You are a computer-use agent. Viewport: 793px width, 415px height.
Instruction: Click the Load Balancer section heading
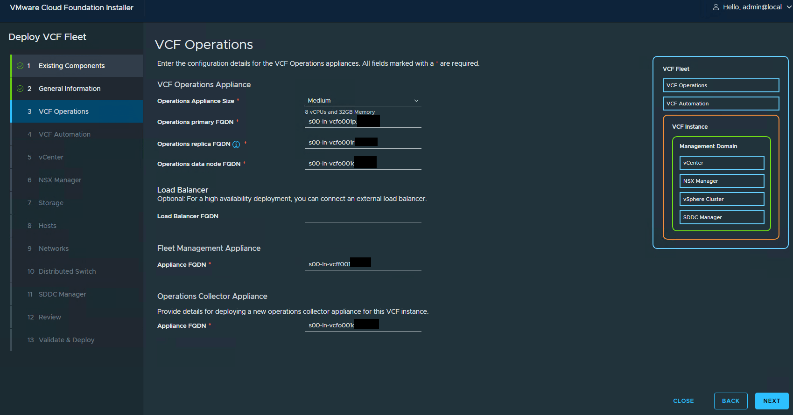(182, 190)
